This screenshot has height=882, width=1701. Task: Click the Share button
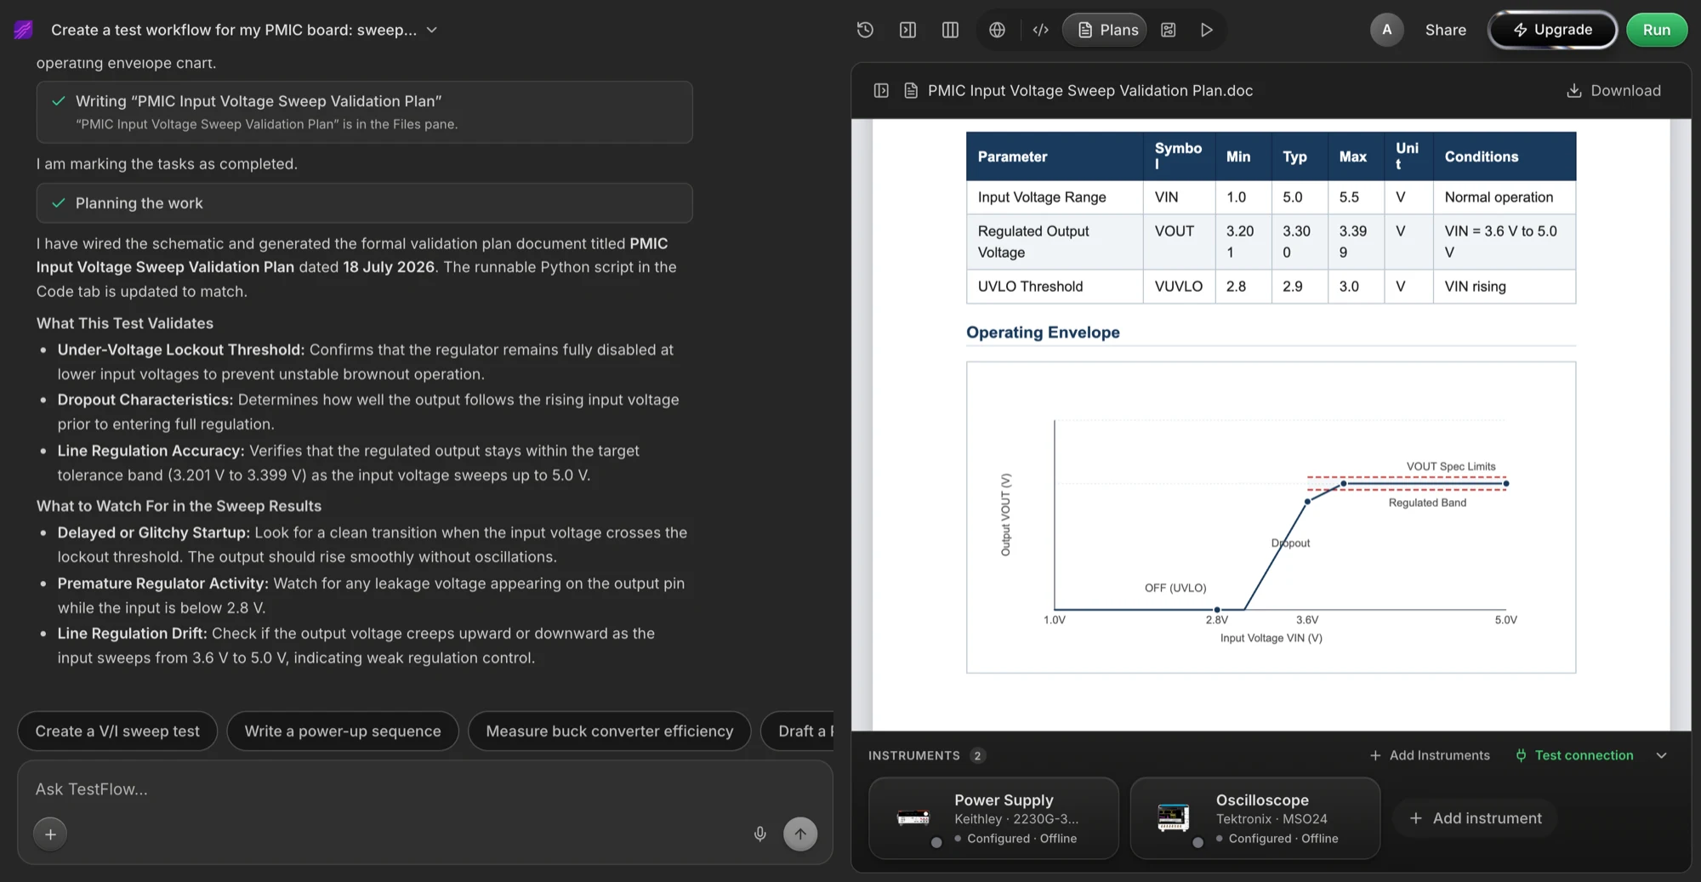(x=1445, y=30)
